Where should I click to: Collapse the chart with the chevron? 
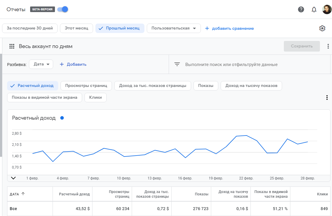click(x=13, y=178)
